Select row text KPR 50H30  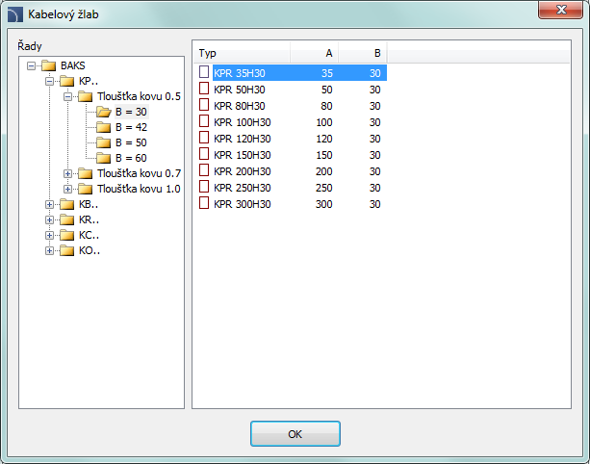point(240,90)
